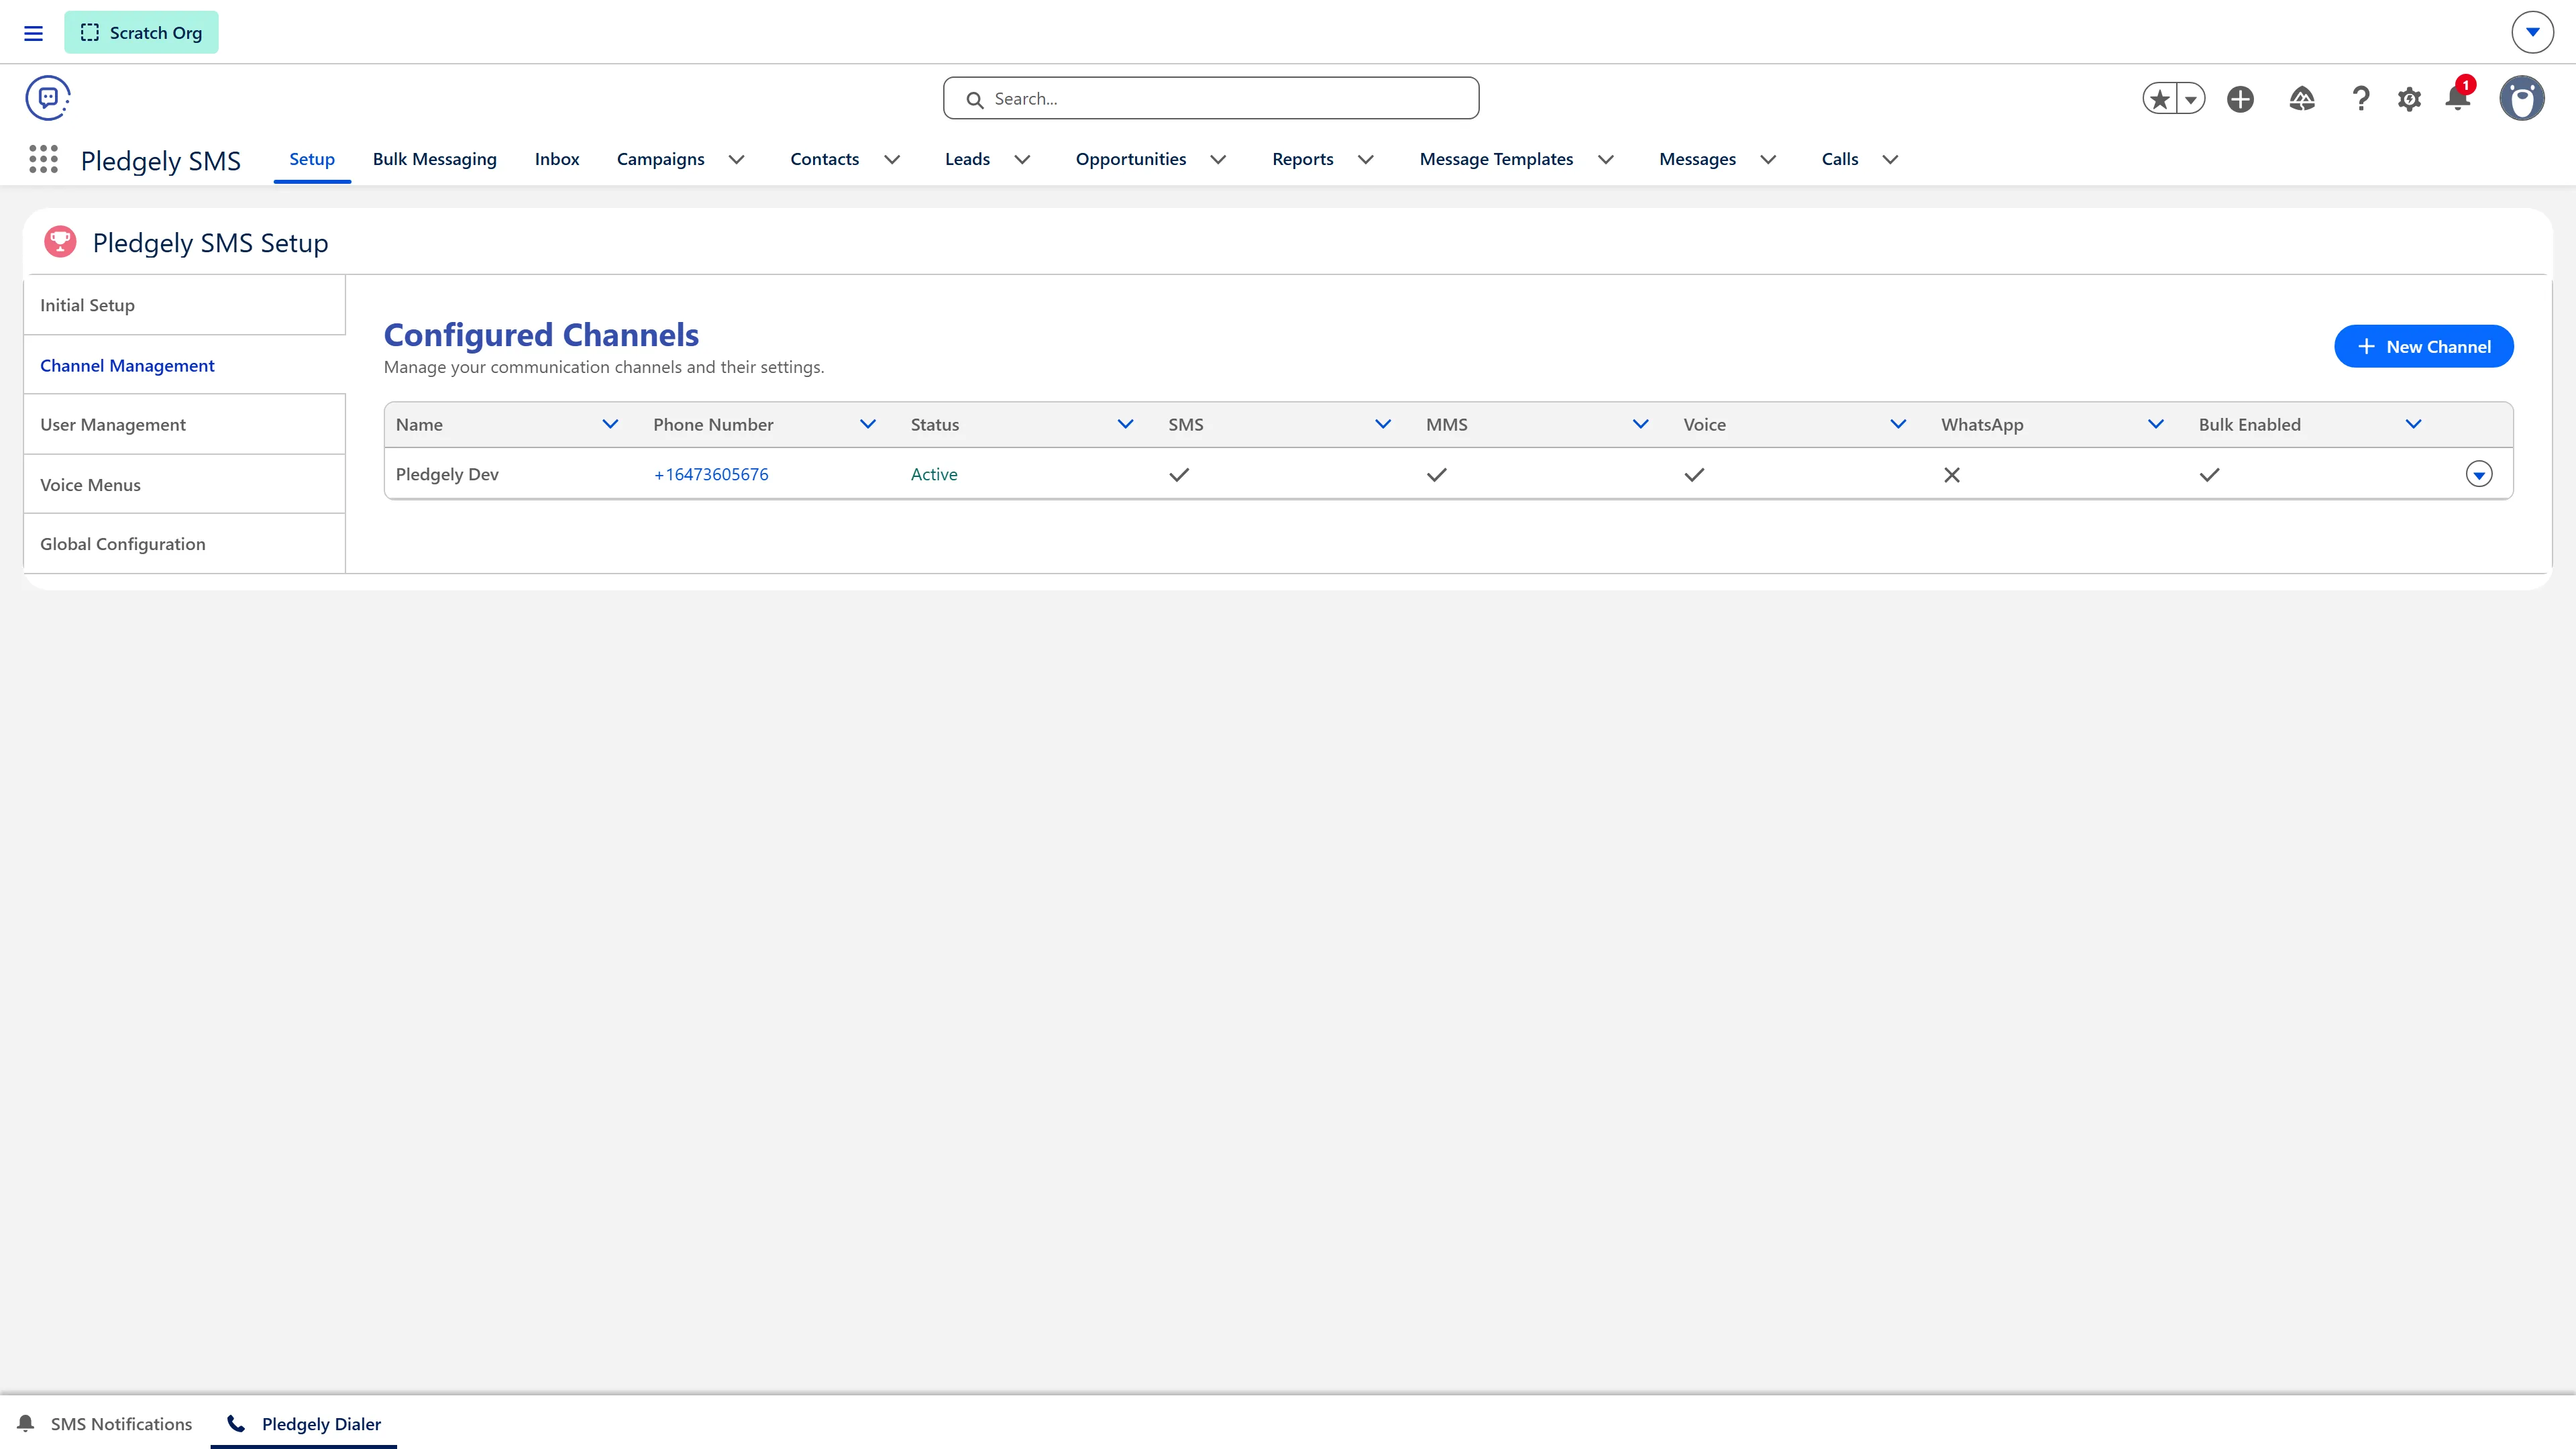Select User Management in the sidebar
Screen dimensions: 2576x1449
point(185,424)
